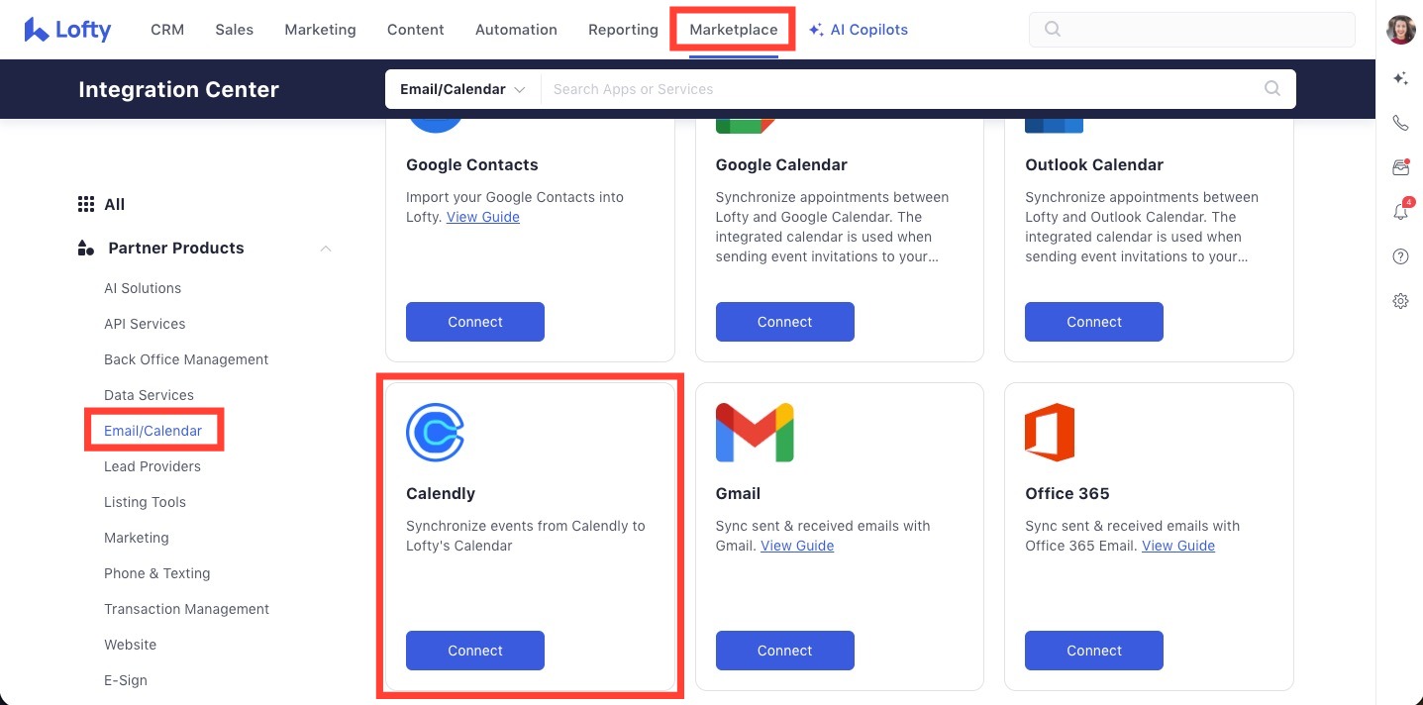
Task: Open the Content menu
Action: 416,30
